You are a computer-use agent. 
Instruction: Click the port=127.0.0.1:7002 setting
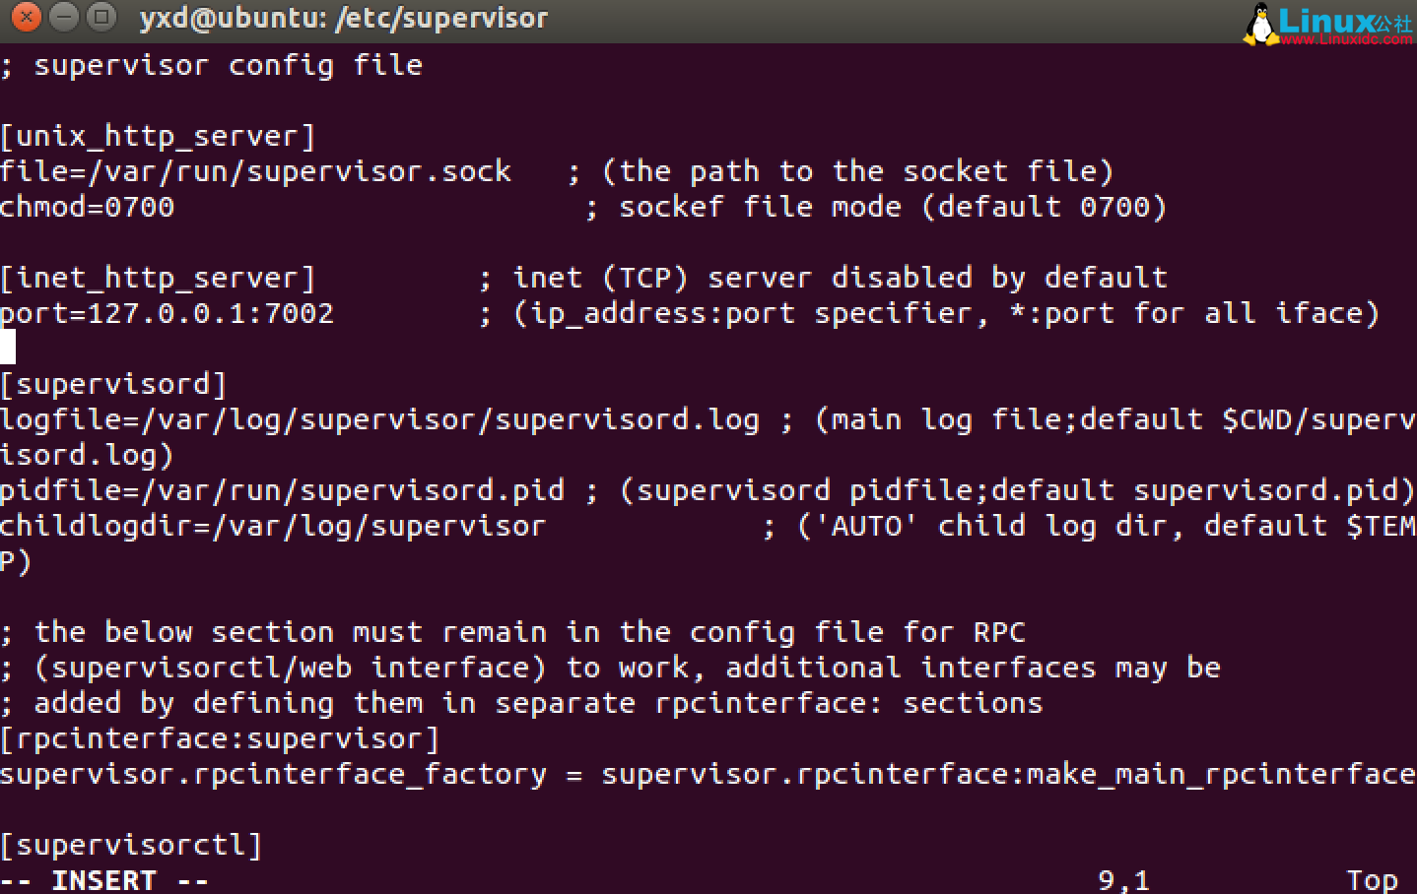coord(168,313)
